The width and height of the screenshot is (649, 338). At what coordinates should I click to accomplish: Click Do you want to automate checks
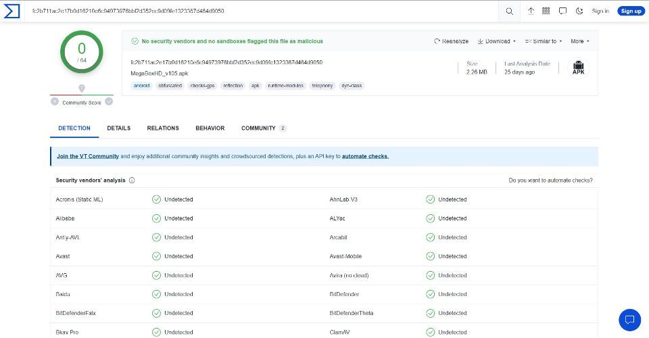click(x=550, y=180)
